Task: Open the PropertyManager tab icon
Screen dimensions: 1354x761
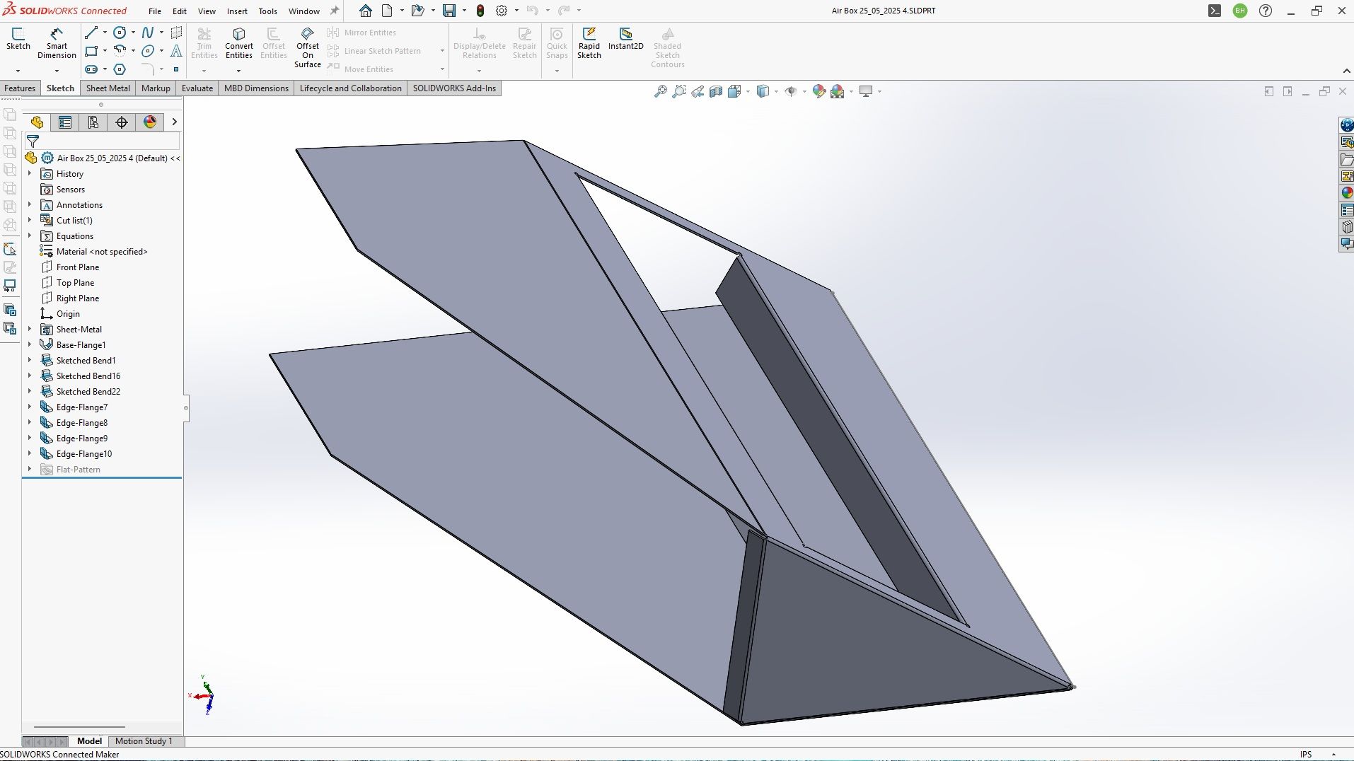Action: [x=65, y=122]
